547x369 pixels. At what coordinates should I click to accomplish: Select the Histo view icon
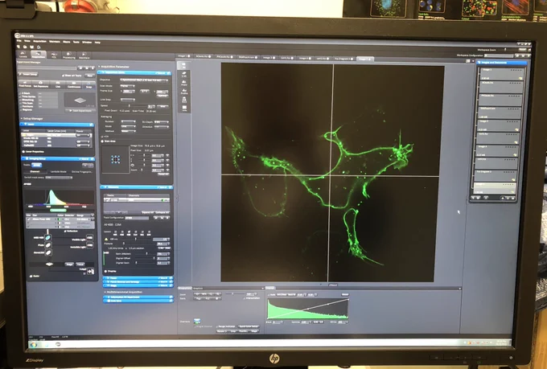click(x=184, y=83)
